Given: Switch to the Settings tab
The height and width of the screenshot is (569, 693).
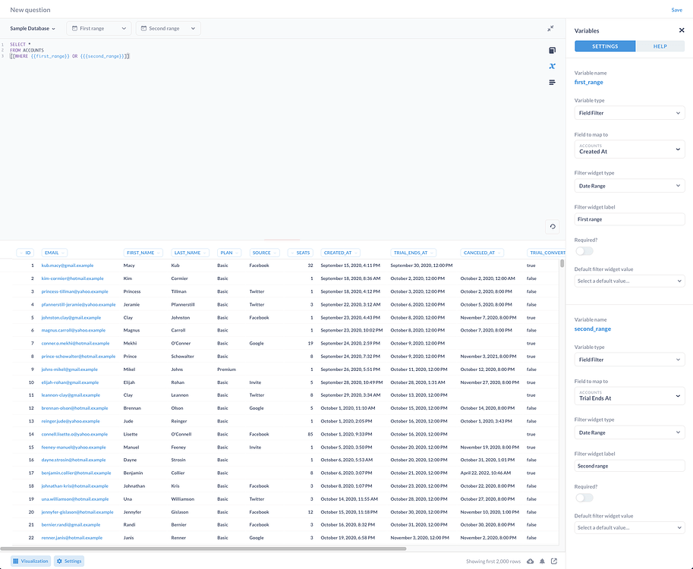Looking at the screenshot, I should point(605,46).
